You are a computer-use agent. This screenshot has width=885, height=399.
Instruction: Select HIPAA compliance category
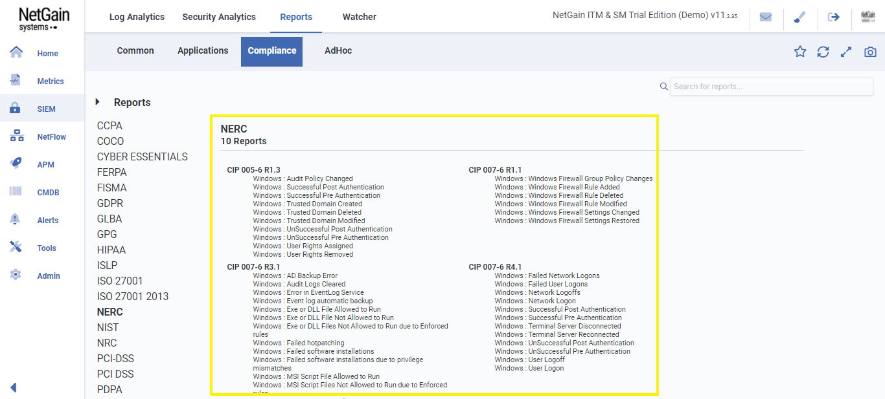coord(111,250)
